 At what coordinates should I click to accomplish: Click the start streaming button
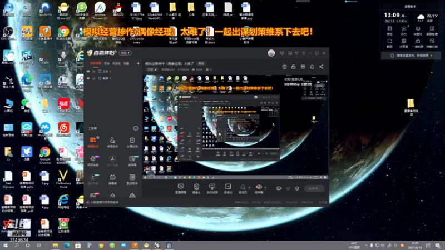coord(314,188)
